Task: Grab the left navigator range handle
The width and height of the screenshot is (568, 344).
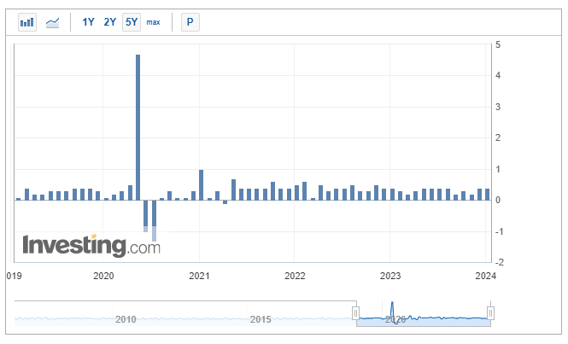Action: coord(355,313)
